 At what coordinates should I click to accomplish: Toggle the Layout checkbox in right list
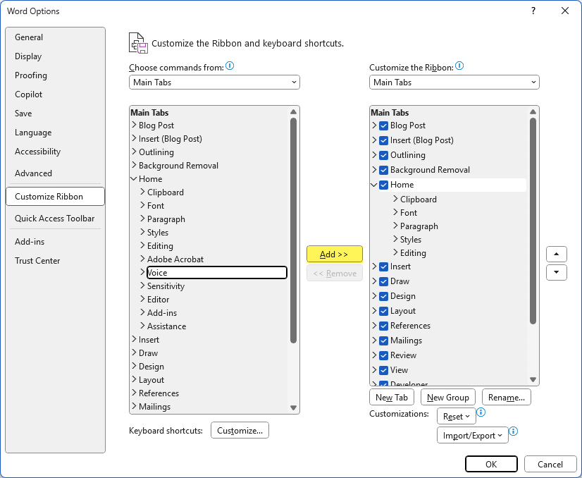coord(383,311)
